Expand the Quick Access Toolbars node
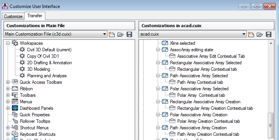Screen dimensions: 279x140 [8, 82]
